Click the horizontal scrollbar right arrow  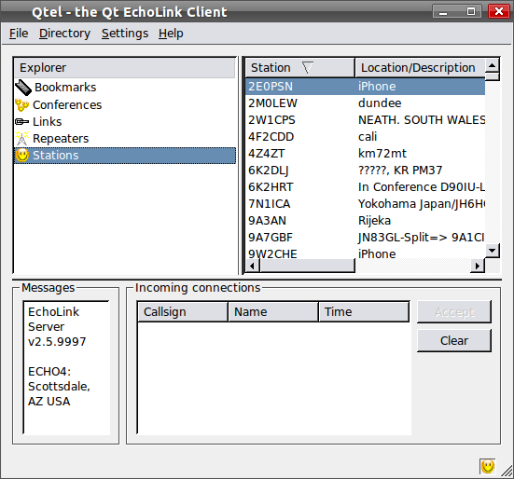coord(478,266)
